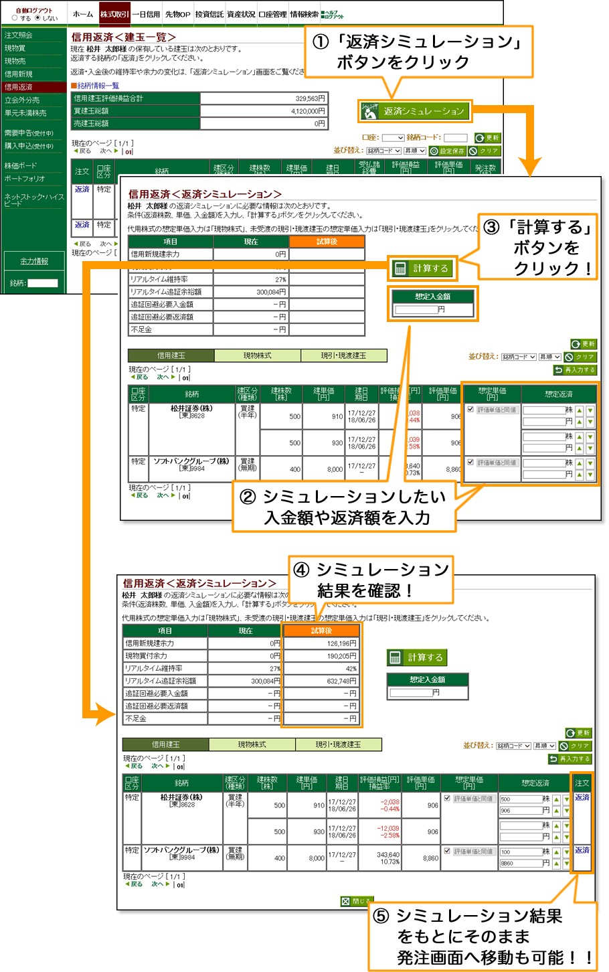Select 自動ログアウト する radio button

pyautogui.click(x=15, y=18)
